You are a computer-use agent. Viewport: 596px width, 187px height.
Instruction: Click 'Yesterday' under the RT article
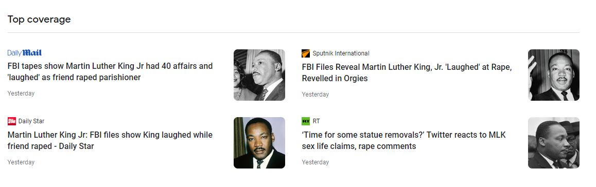pyautogui.click(x=315, y=162)
